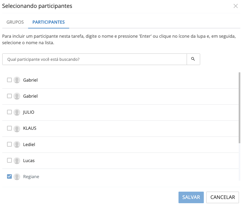Click the CANCELAR button

(222, 197)
